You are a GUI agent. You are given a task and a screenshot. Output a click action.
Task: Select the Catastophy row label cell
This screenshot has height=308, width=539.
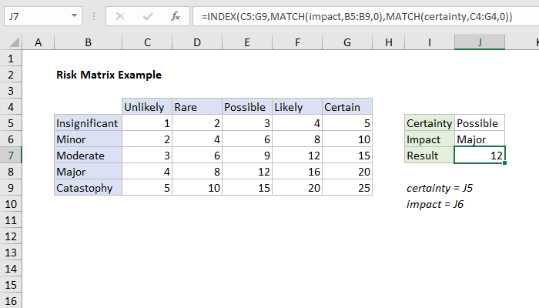88,188
